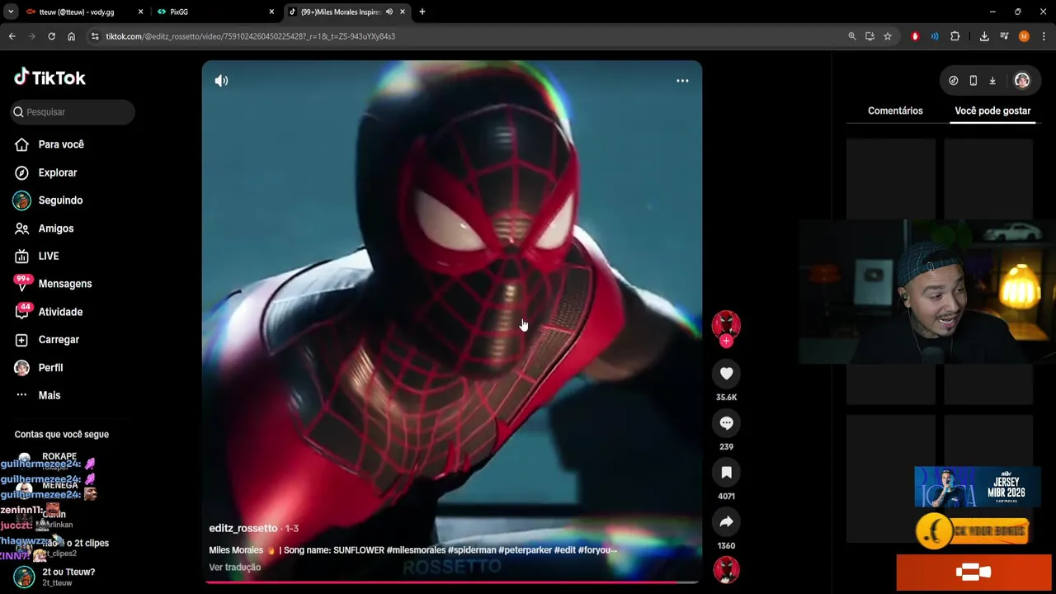Click Ver tradução under caption
Image resolution: width=1056 pixels, height=594 pixels.
pos(235,568)
